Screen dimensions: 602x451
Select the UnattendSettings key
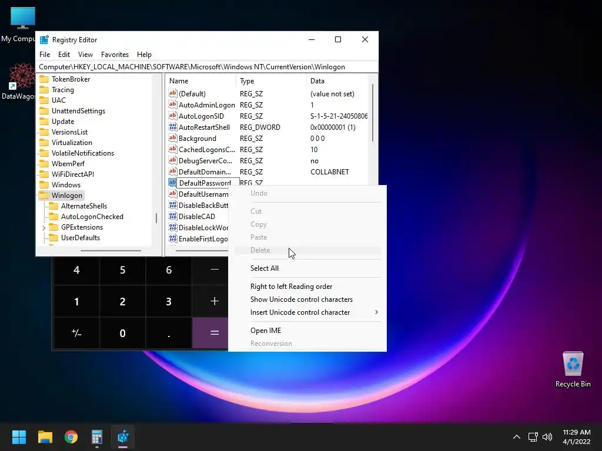tap(78, 111)
